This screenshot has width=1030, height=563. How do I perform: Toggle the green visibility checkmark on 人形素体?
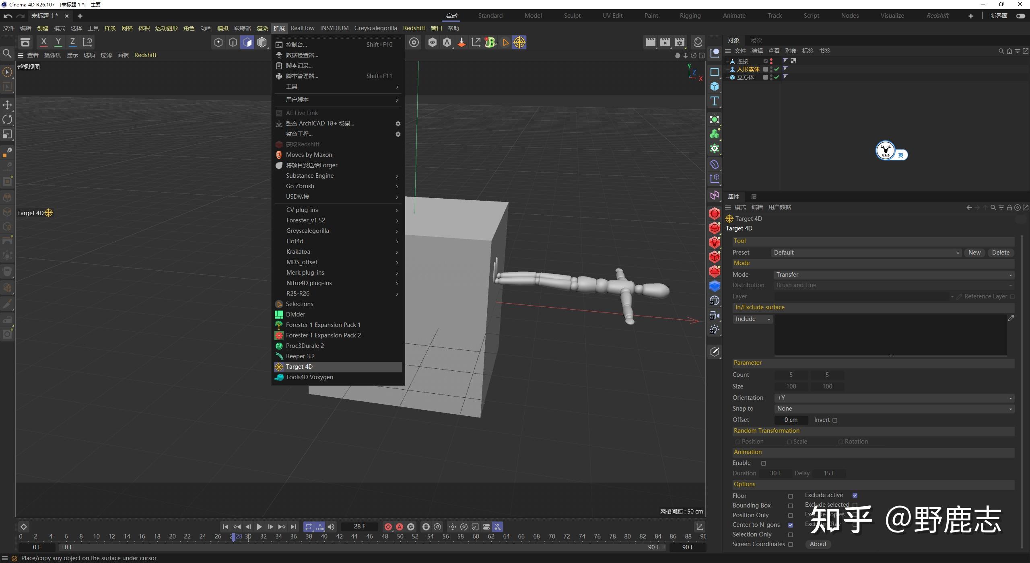click(x=776, y=70)
